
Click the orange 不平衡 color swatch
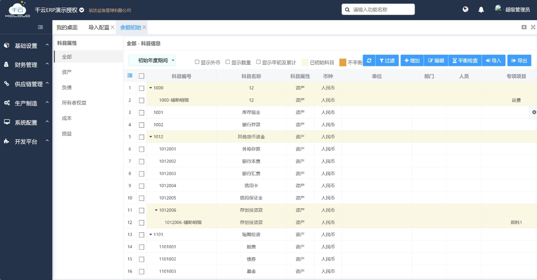point(343,62)
